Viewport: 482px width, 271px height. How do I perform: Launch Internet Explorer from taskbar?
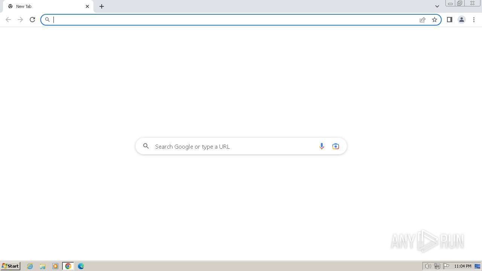(30, 266)
